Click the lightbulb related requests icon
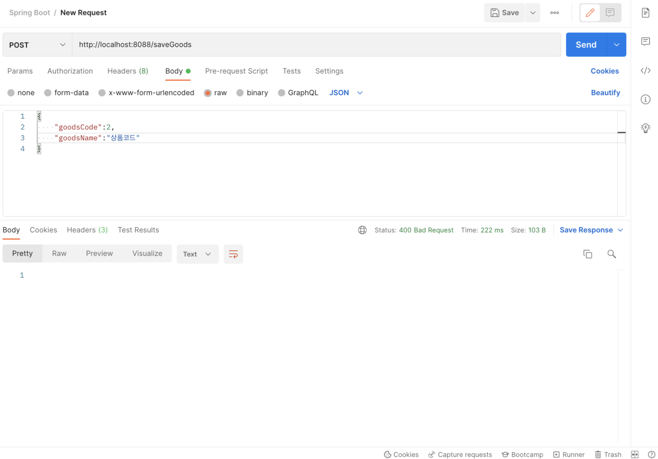This screenshot has width=658, height=459. (645, 128)
